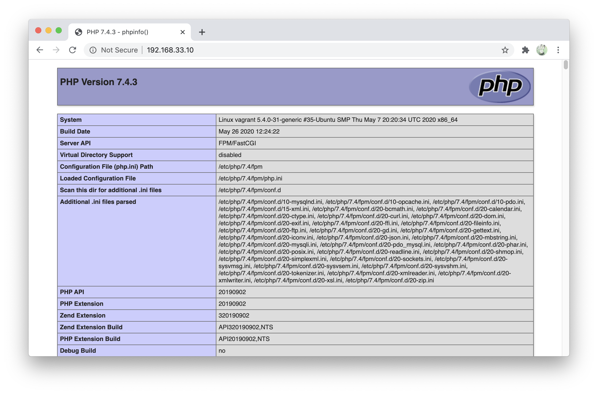The height and width of the screenshot is (394, 598).
Task: Open the Chrome three-dot menu
Action: pos(558,50)
